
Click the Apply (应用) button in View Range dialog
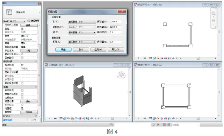[98, 50]
